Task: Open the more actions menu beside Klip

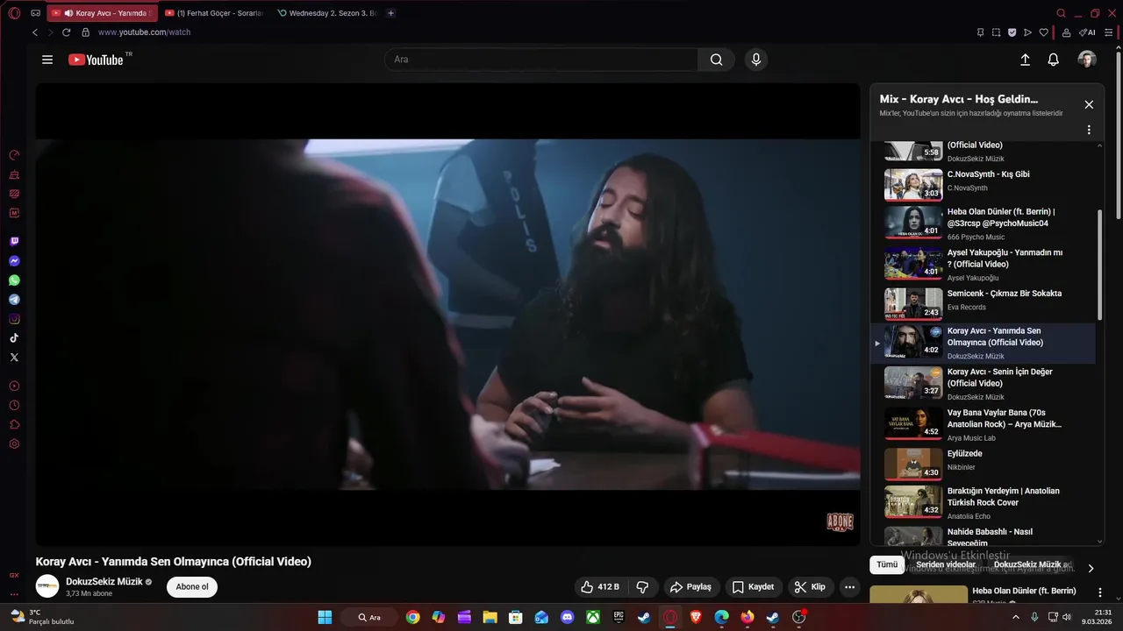Action: [x=848, y=587]
